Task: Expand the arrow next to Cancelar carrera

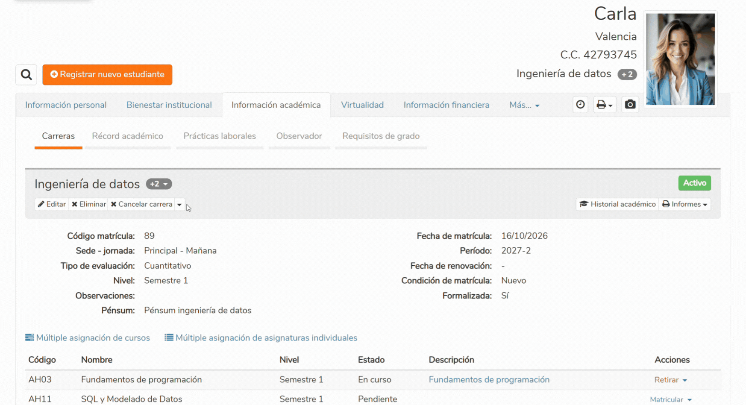Action: pos(179,204)
